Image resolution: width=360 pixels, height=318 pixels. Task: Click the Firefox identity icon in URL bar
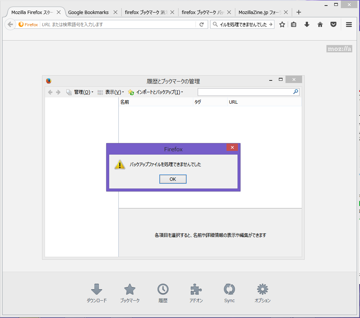[x=21, y=24]
